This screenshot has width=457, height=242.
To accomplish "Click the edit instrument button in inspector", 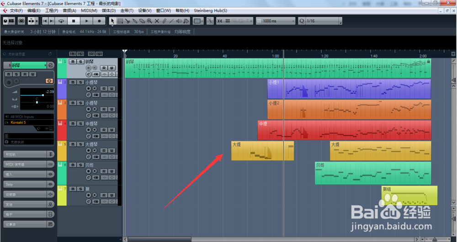I will pyautogui.click(x=49, y=81).
